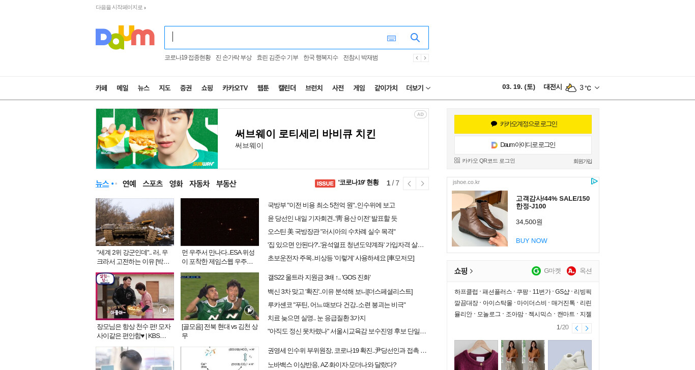Click the Daum logo
This screenshot has height=370, width=695.
[x=125, y=38]
